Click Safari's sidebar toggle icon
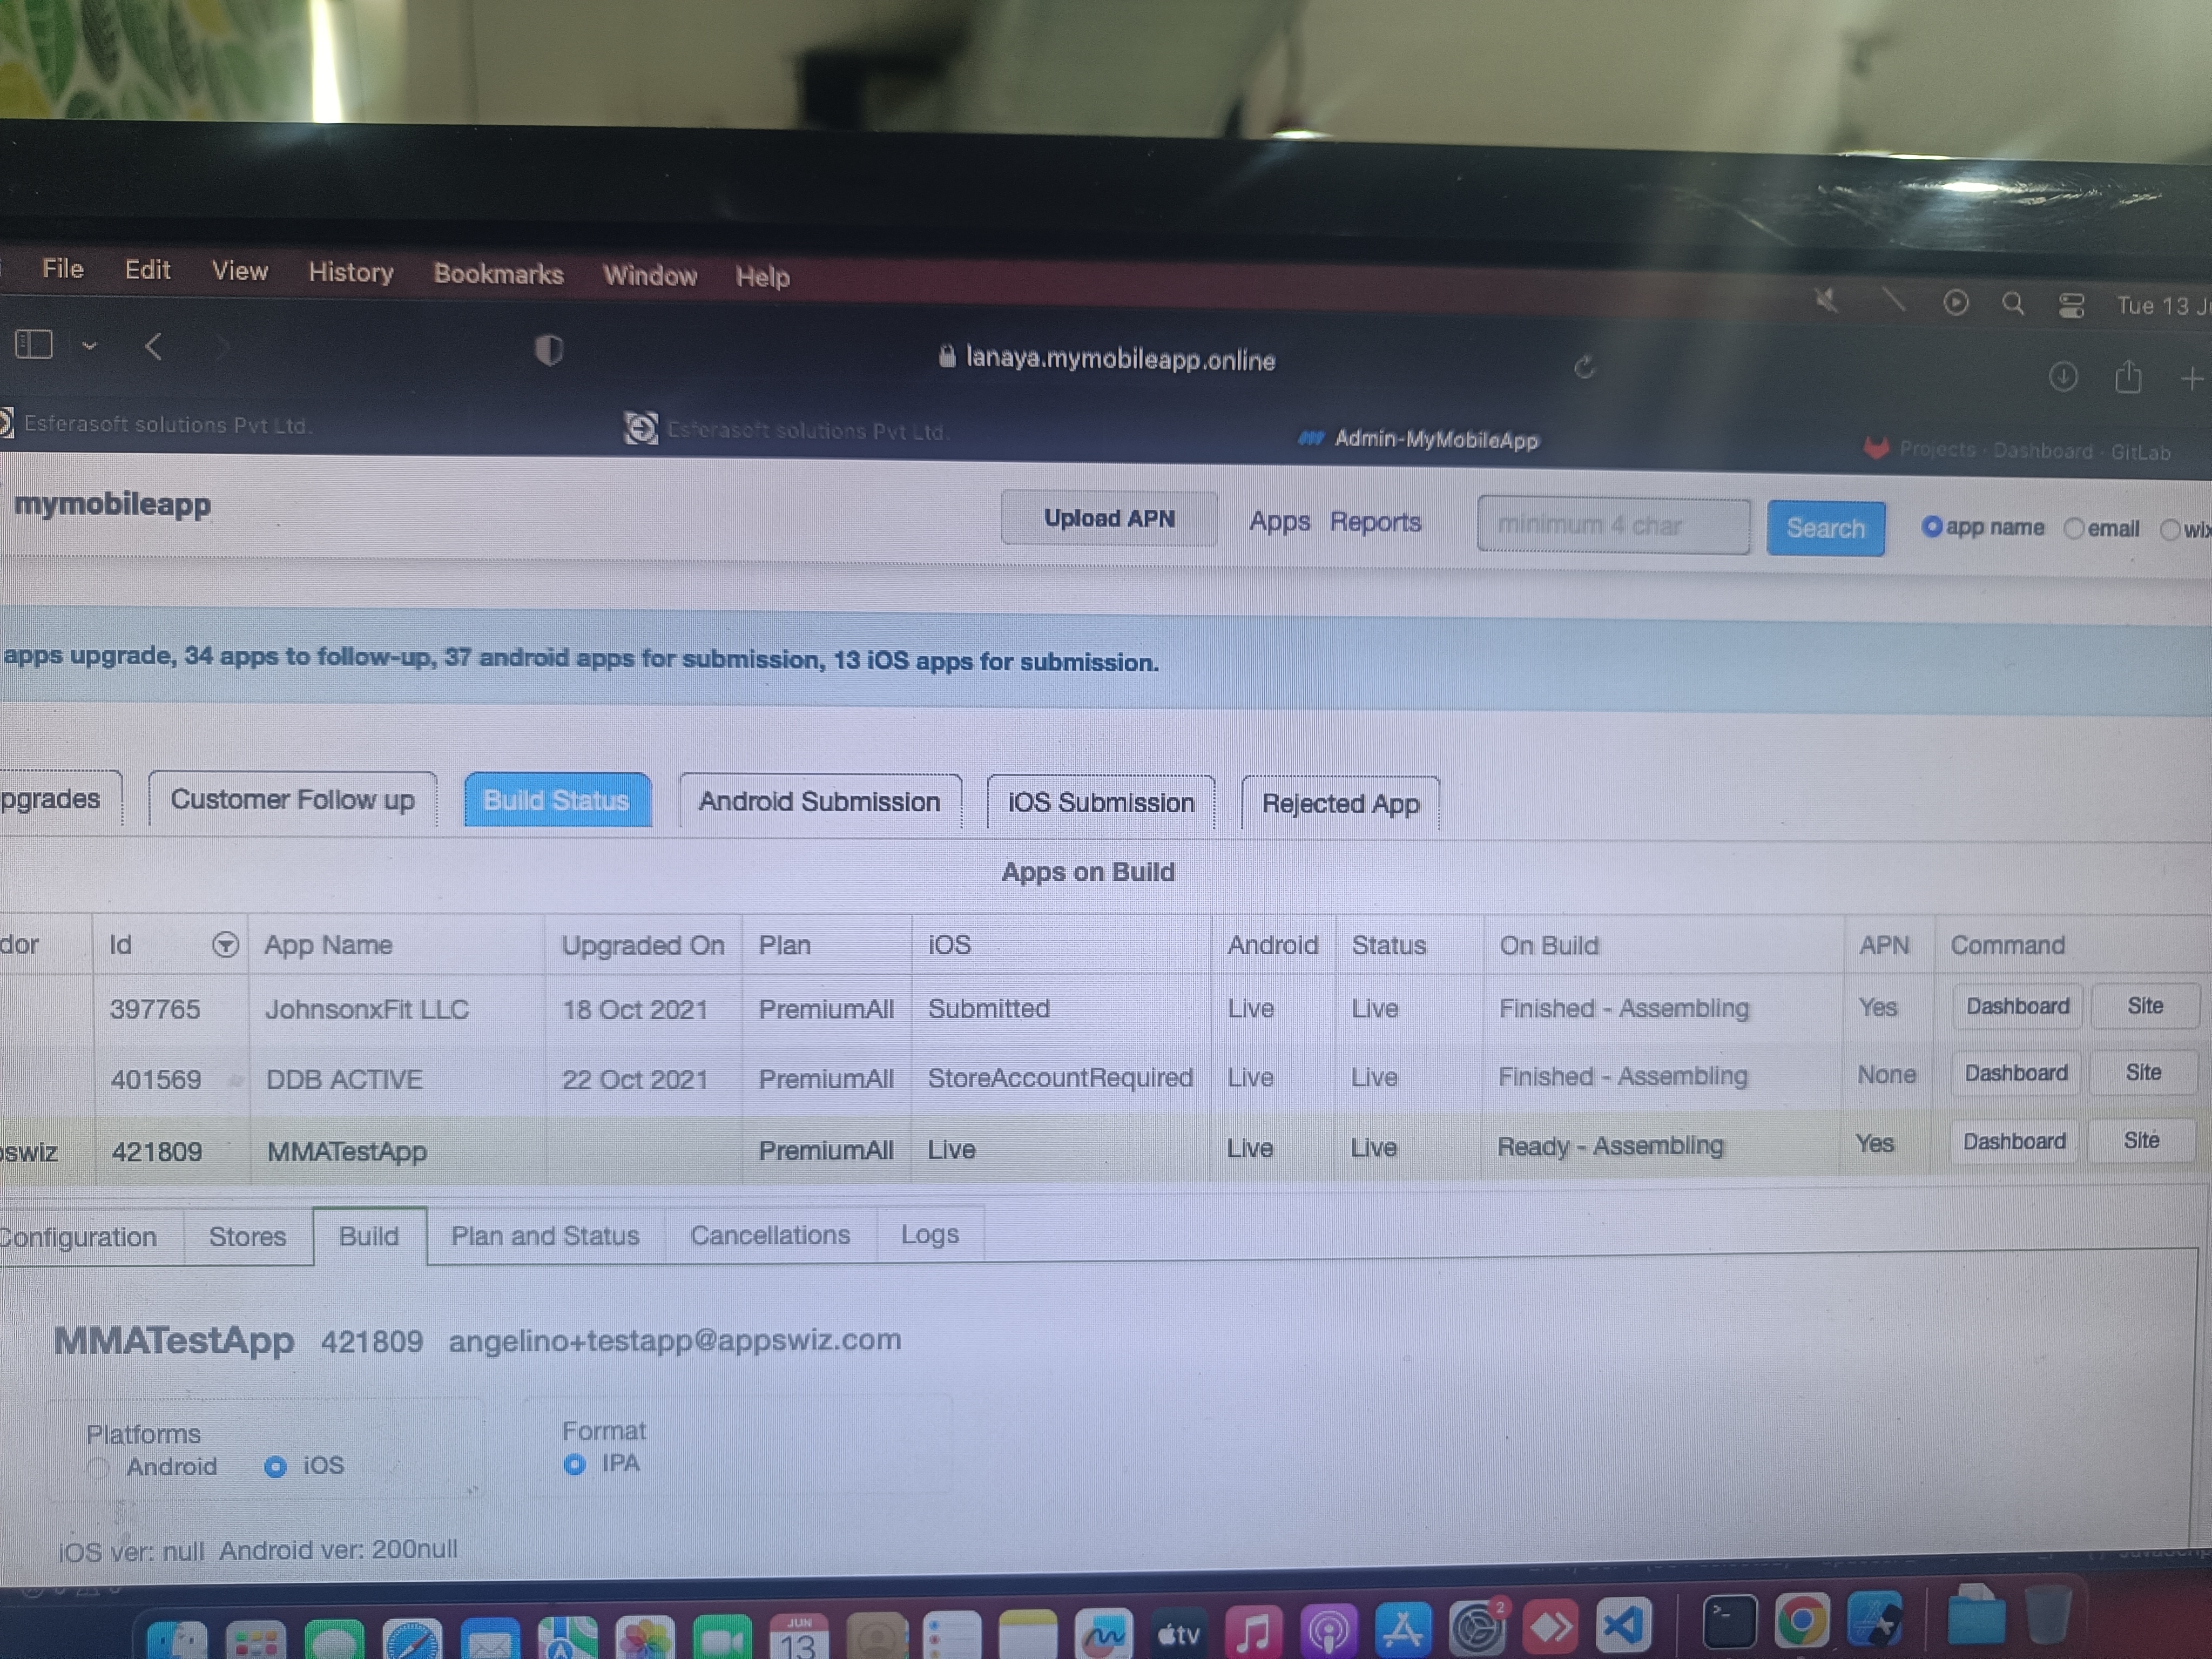 pos(33,345)
